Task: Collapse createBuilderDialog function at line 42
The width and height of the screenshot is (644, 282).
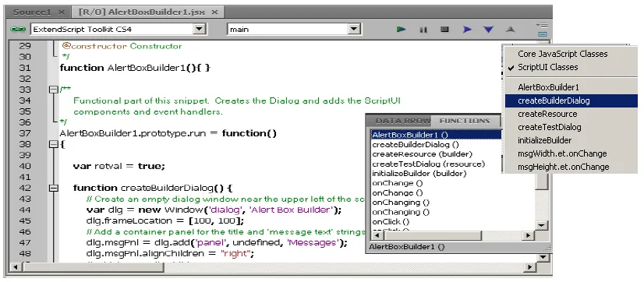Action: pos(53,188)
